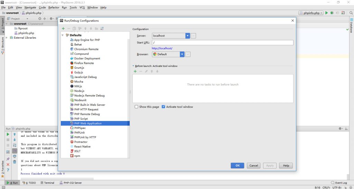Image resolution: width=354 pixels, height=189 pixels.
Task: Click into the Start URL field
Action: point(222,42)
